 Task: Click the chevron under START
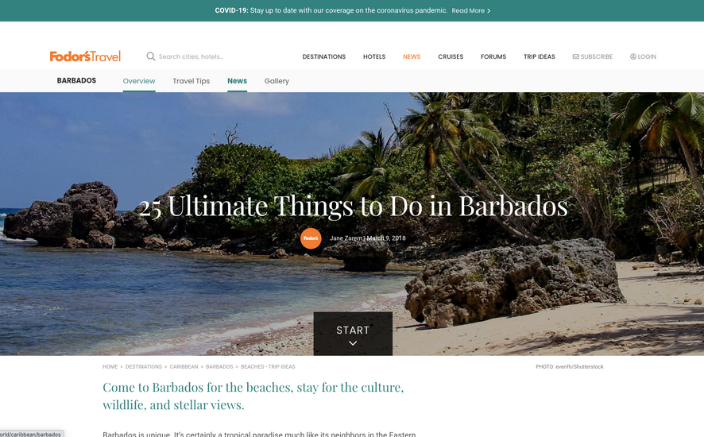(x=353, y=343)
